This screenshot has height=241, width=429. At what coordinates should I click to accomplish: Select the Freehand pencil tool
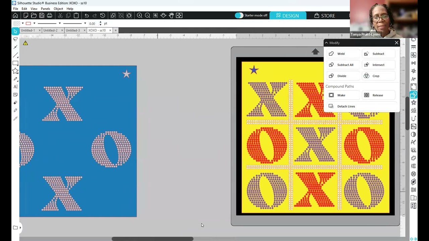(x=15, y=79)
